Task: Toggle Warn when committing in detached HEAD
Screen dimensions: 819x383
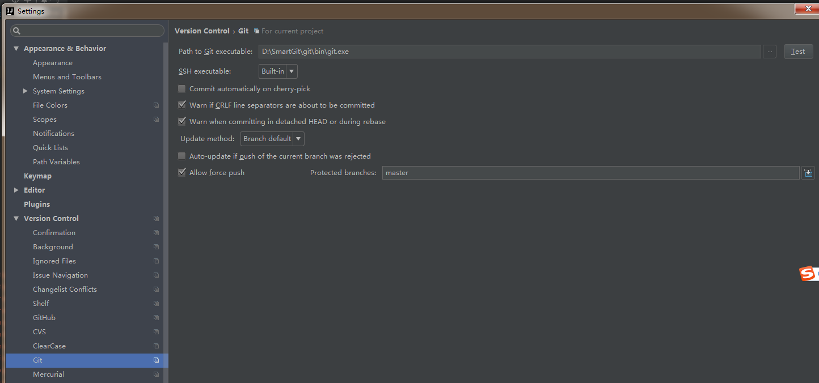Action: tap(182, 122)
